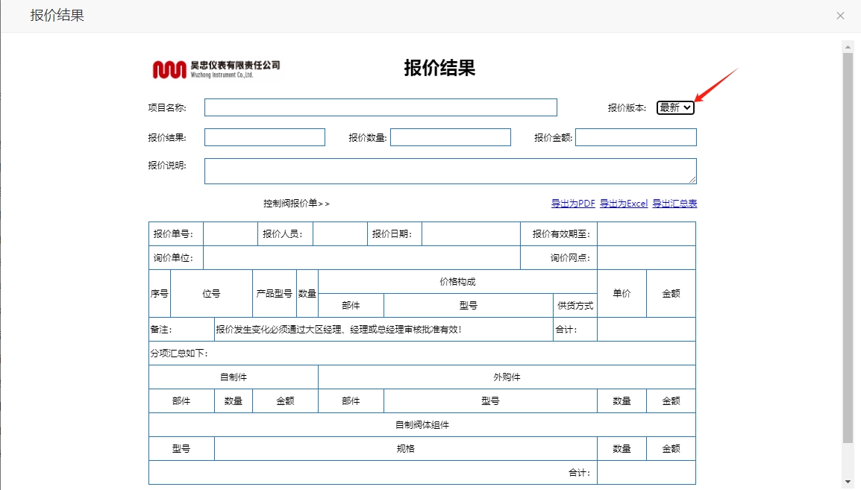
Task: Click the 导出为PDF link
Action: 573,204
